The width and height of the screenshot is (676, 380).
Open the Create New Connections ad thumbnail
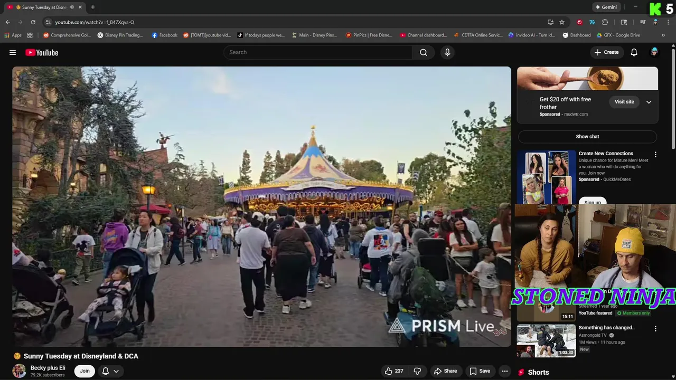[546, 177]
